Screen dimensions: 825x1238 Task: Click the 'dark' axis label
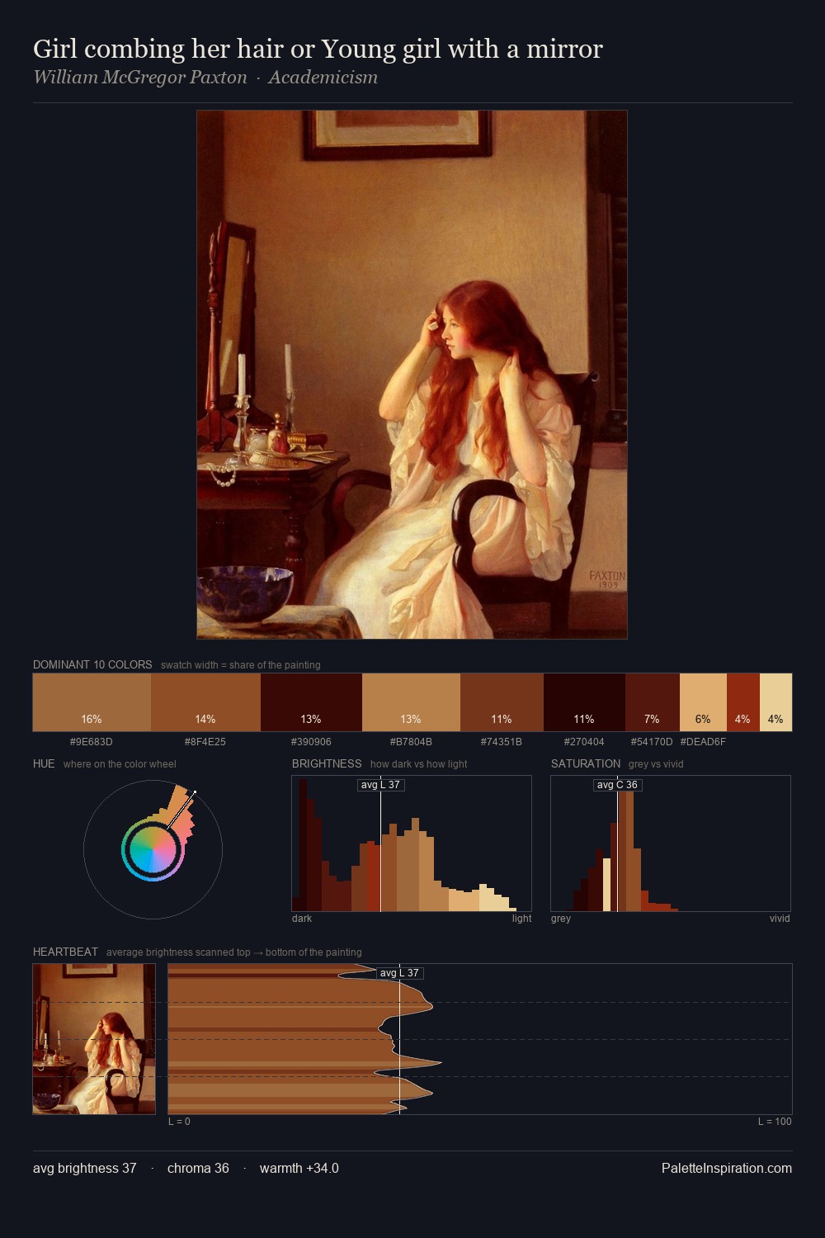click(x=302, y=919)
